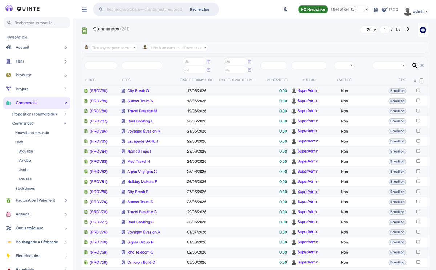Click Brouillon status badge on (PROV84)

coord(397,152)
